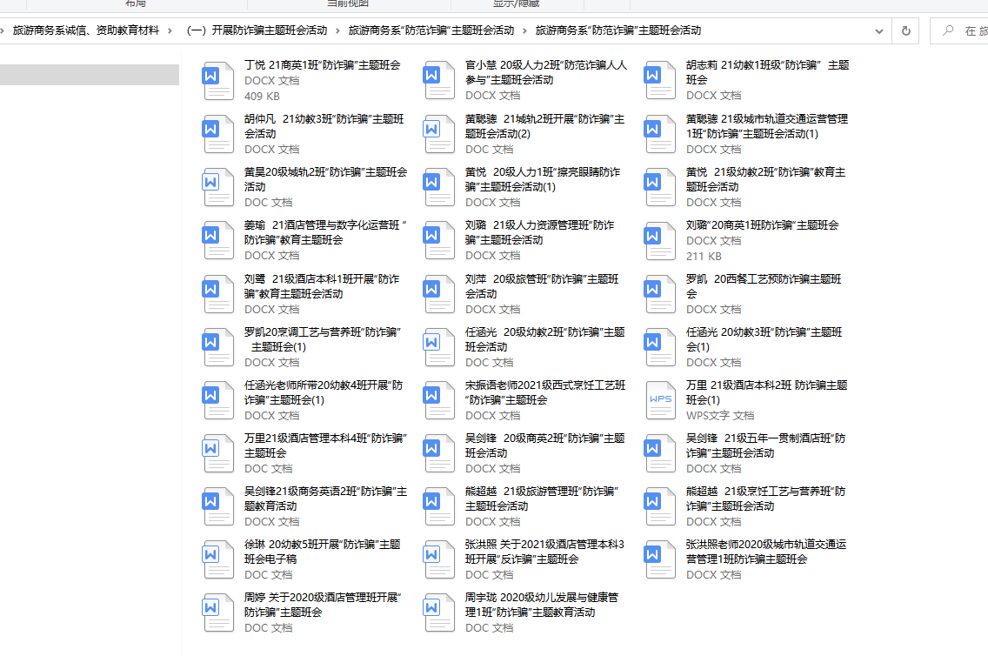Select the 张洪照老师2020级城市轨道交通 file icon
The image size is (988, 656).
click(x=660, y=559)
